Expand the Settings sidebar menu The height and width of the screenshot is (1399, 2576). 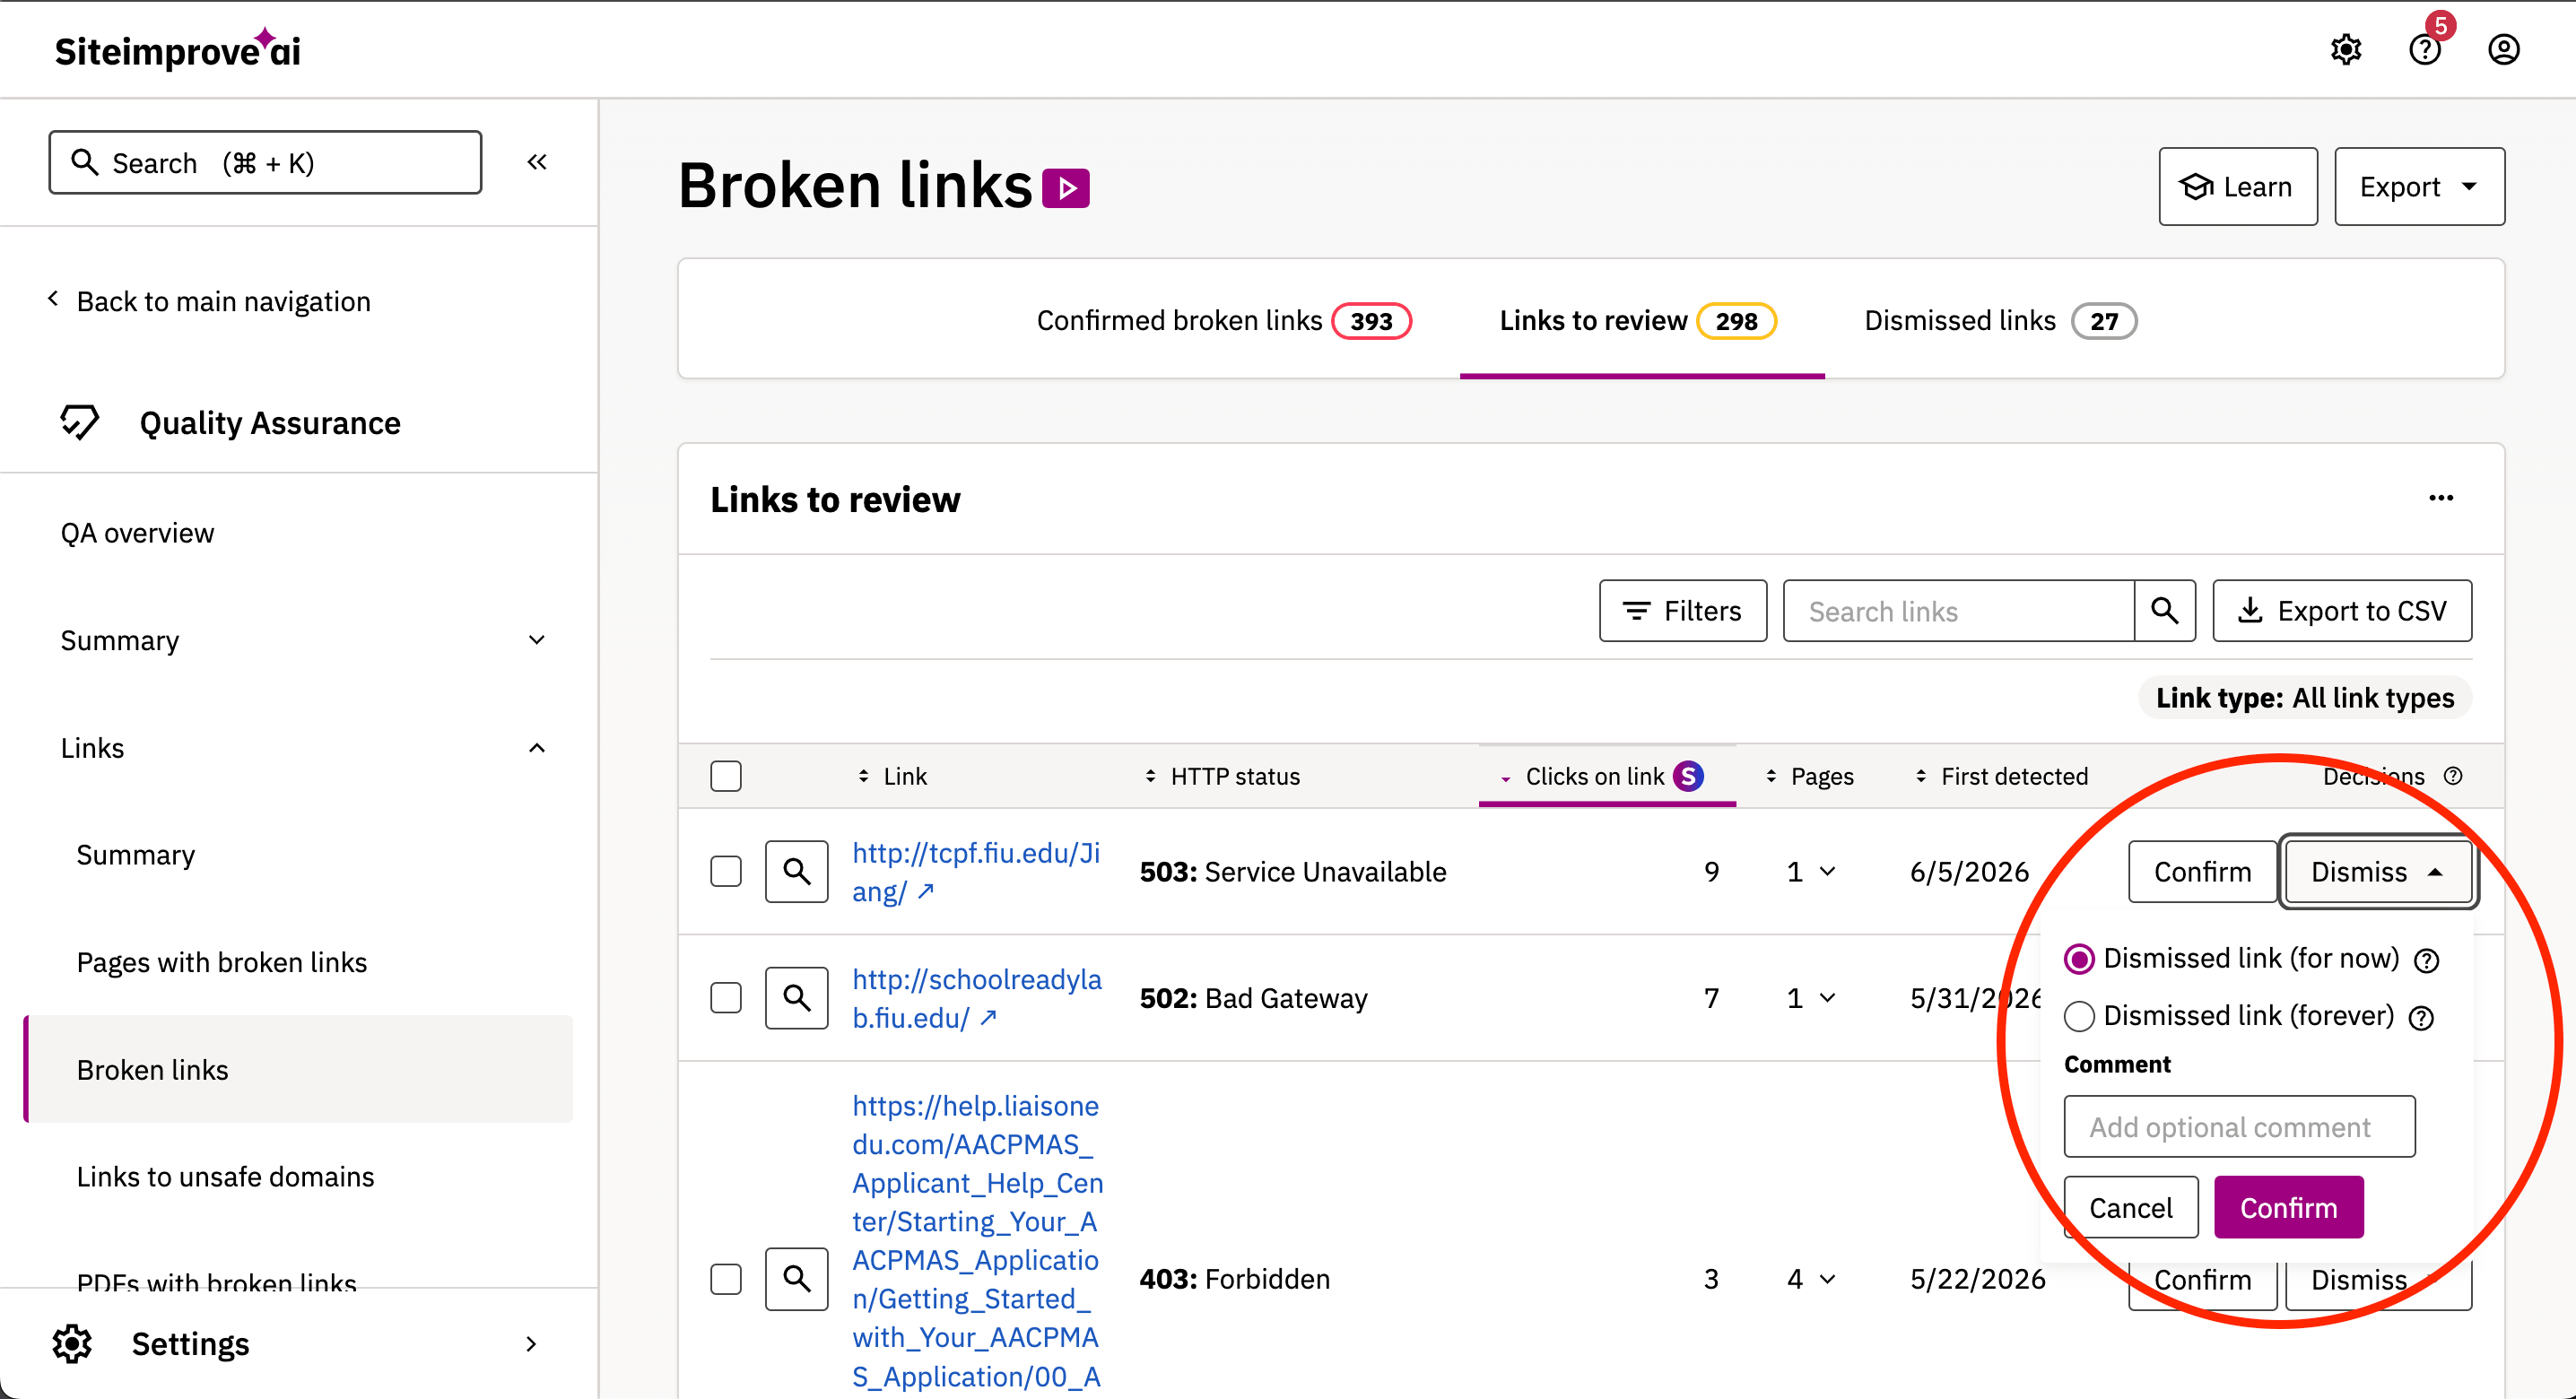(531, 1344)
